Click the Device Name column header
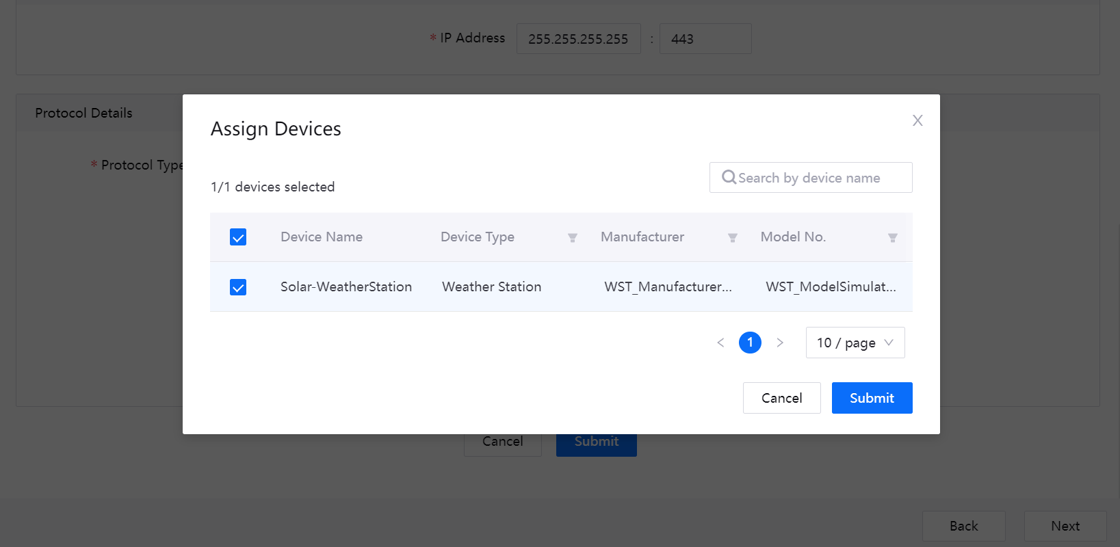 pos(322,237)
